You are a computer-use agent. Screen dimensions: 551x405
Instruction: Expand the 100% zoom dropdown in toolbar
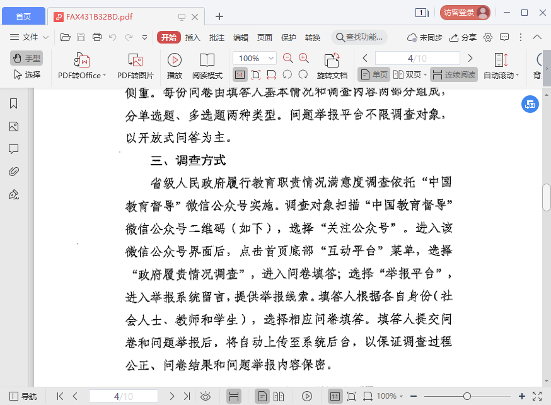point(272,58)
